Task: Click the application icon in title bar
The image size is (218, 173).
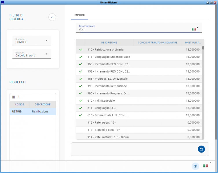Action: click(x=3, y=2)
